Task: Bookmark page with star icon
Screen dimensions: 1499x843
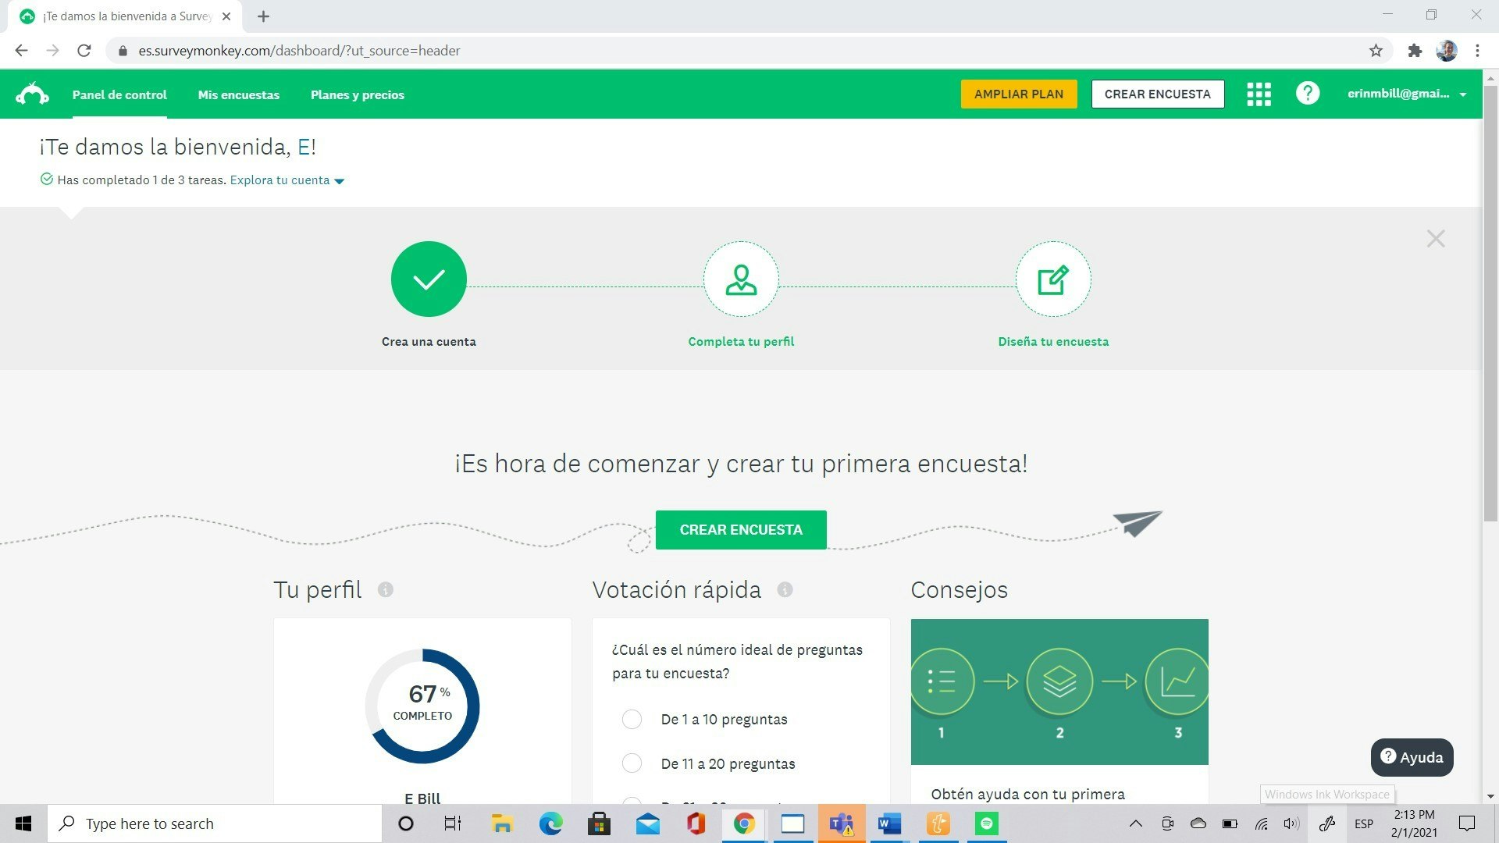Action: click(x=1376, y=51)
